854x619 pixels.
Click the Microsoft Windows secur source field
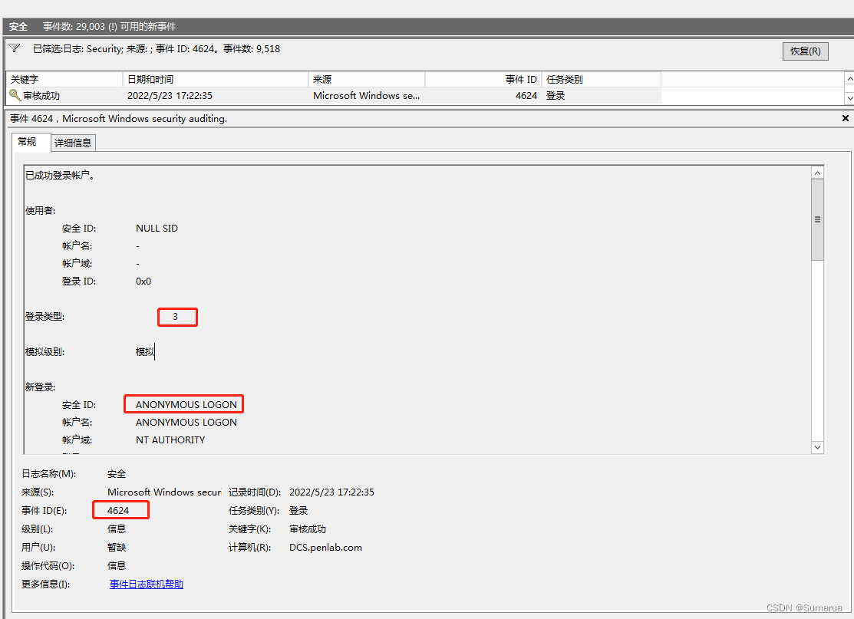(164, 492)
